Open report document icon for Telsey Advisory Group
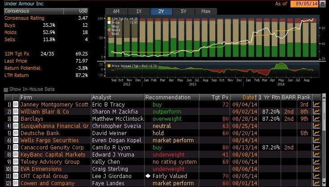The height and width of the screenshot is (187, 329). pos(16,161)
